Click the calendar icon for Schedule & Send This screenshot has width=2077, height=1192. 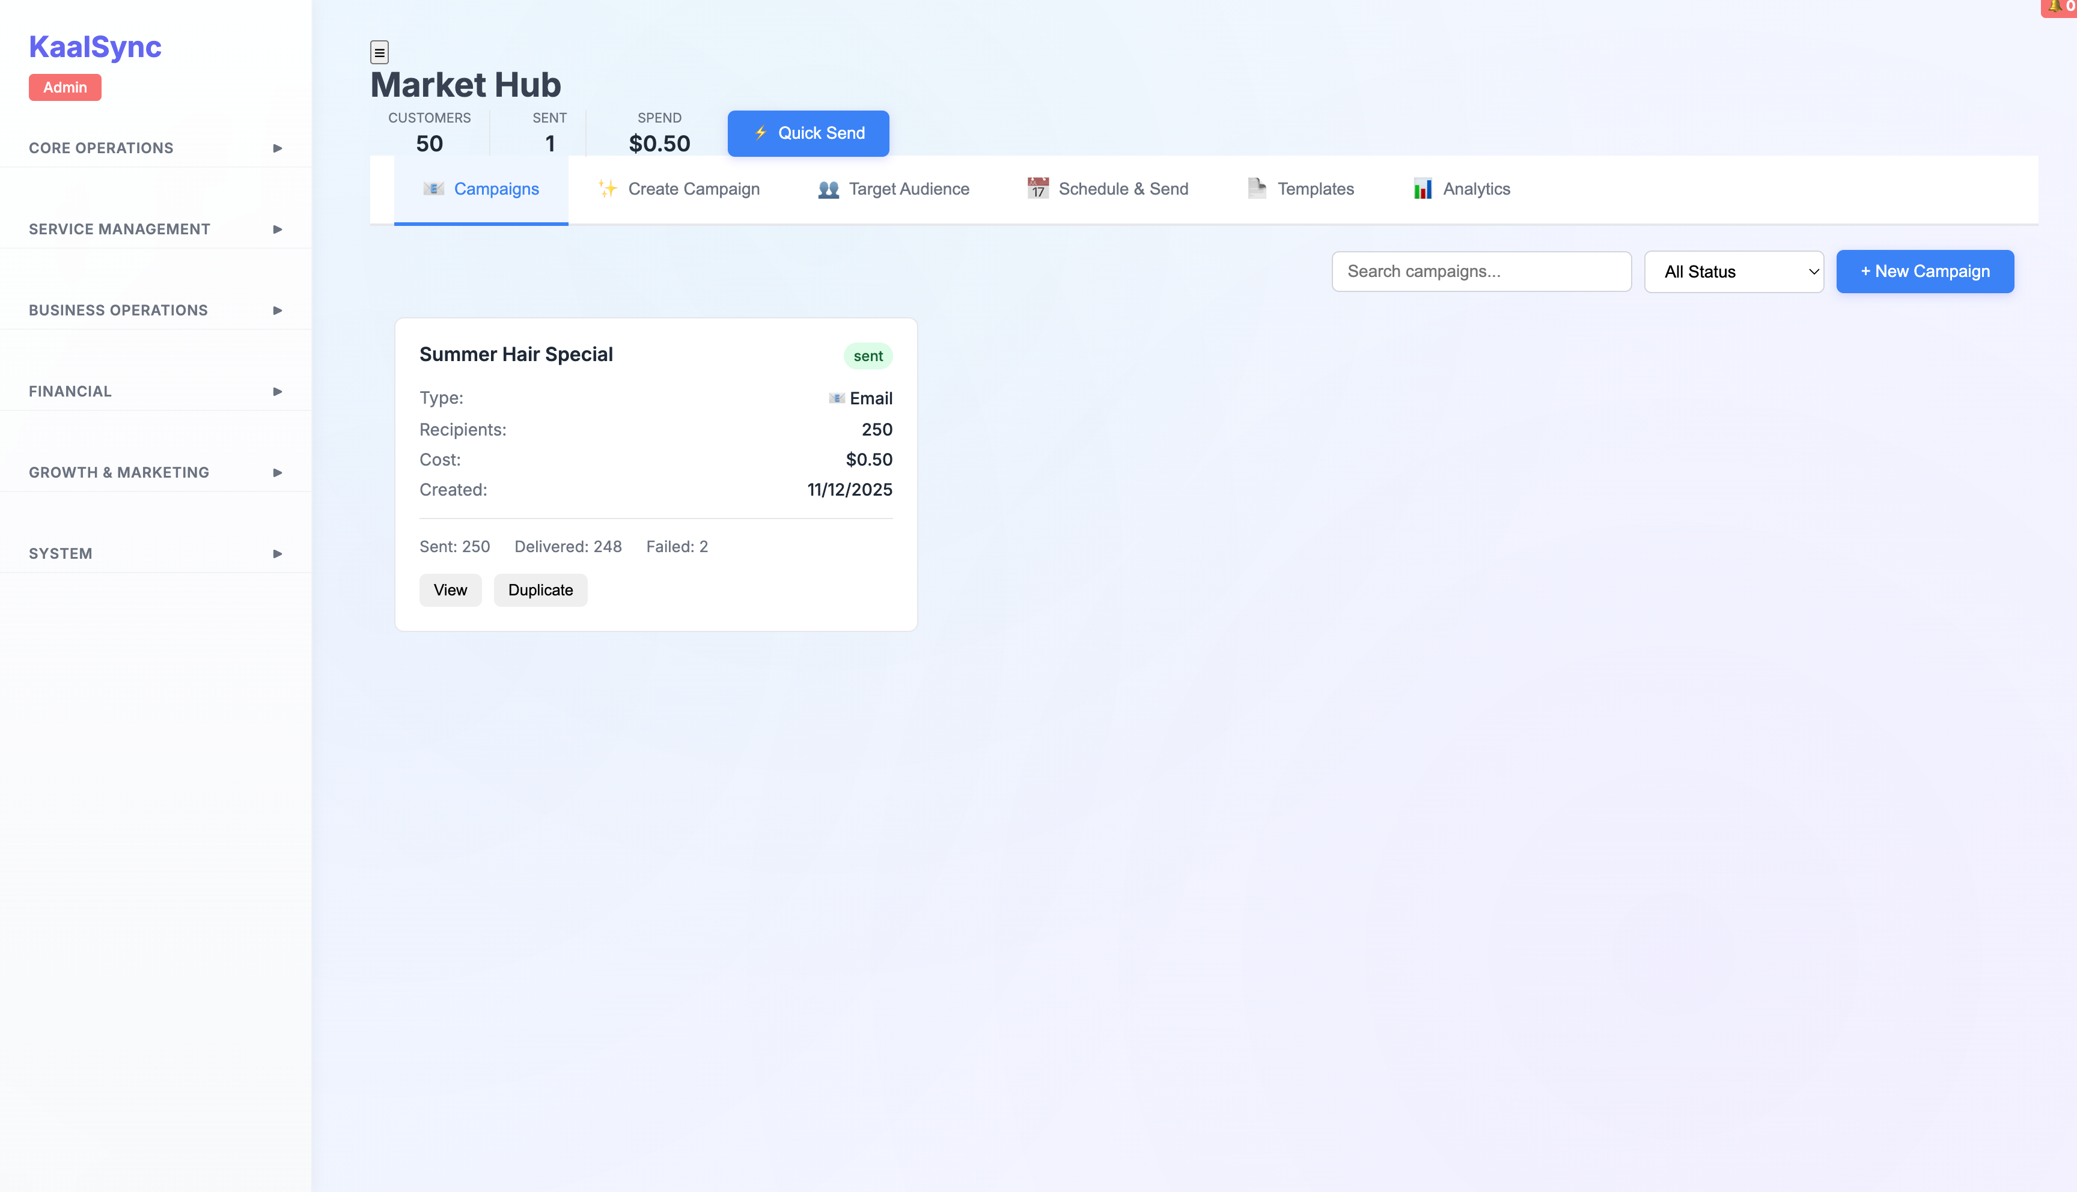(1037, 189)
